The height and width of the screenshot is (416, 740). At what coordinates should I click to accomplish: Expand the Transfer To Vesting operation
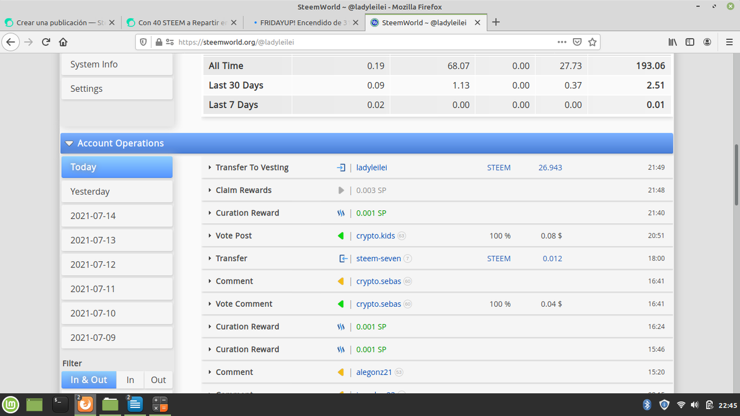[210, 168]
